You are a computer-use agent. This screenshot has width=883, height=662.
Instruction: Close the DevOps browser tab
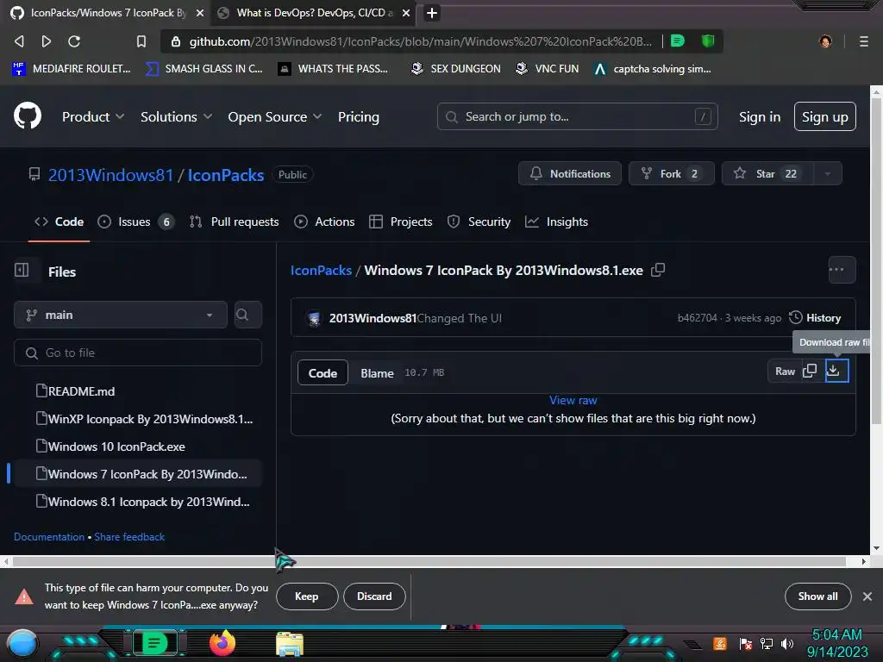[406, 13]
